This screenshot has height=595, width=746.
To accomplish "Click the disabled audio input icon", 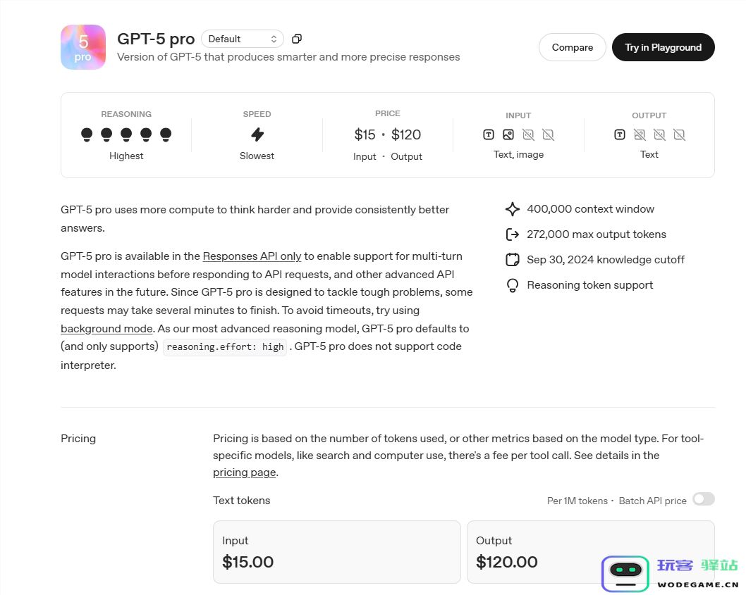I will tap(528, 134).
